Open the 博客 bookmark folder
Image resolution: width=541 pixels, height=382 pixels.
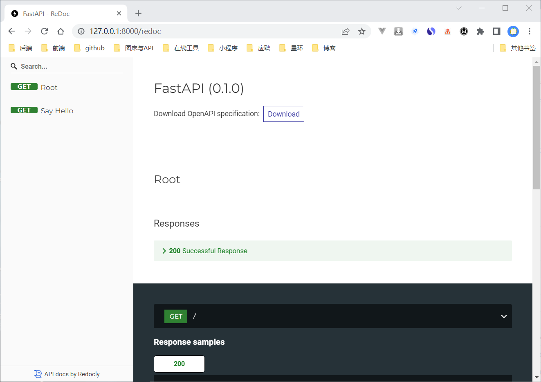tap(324, 48)
